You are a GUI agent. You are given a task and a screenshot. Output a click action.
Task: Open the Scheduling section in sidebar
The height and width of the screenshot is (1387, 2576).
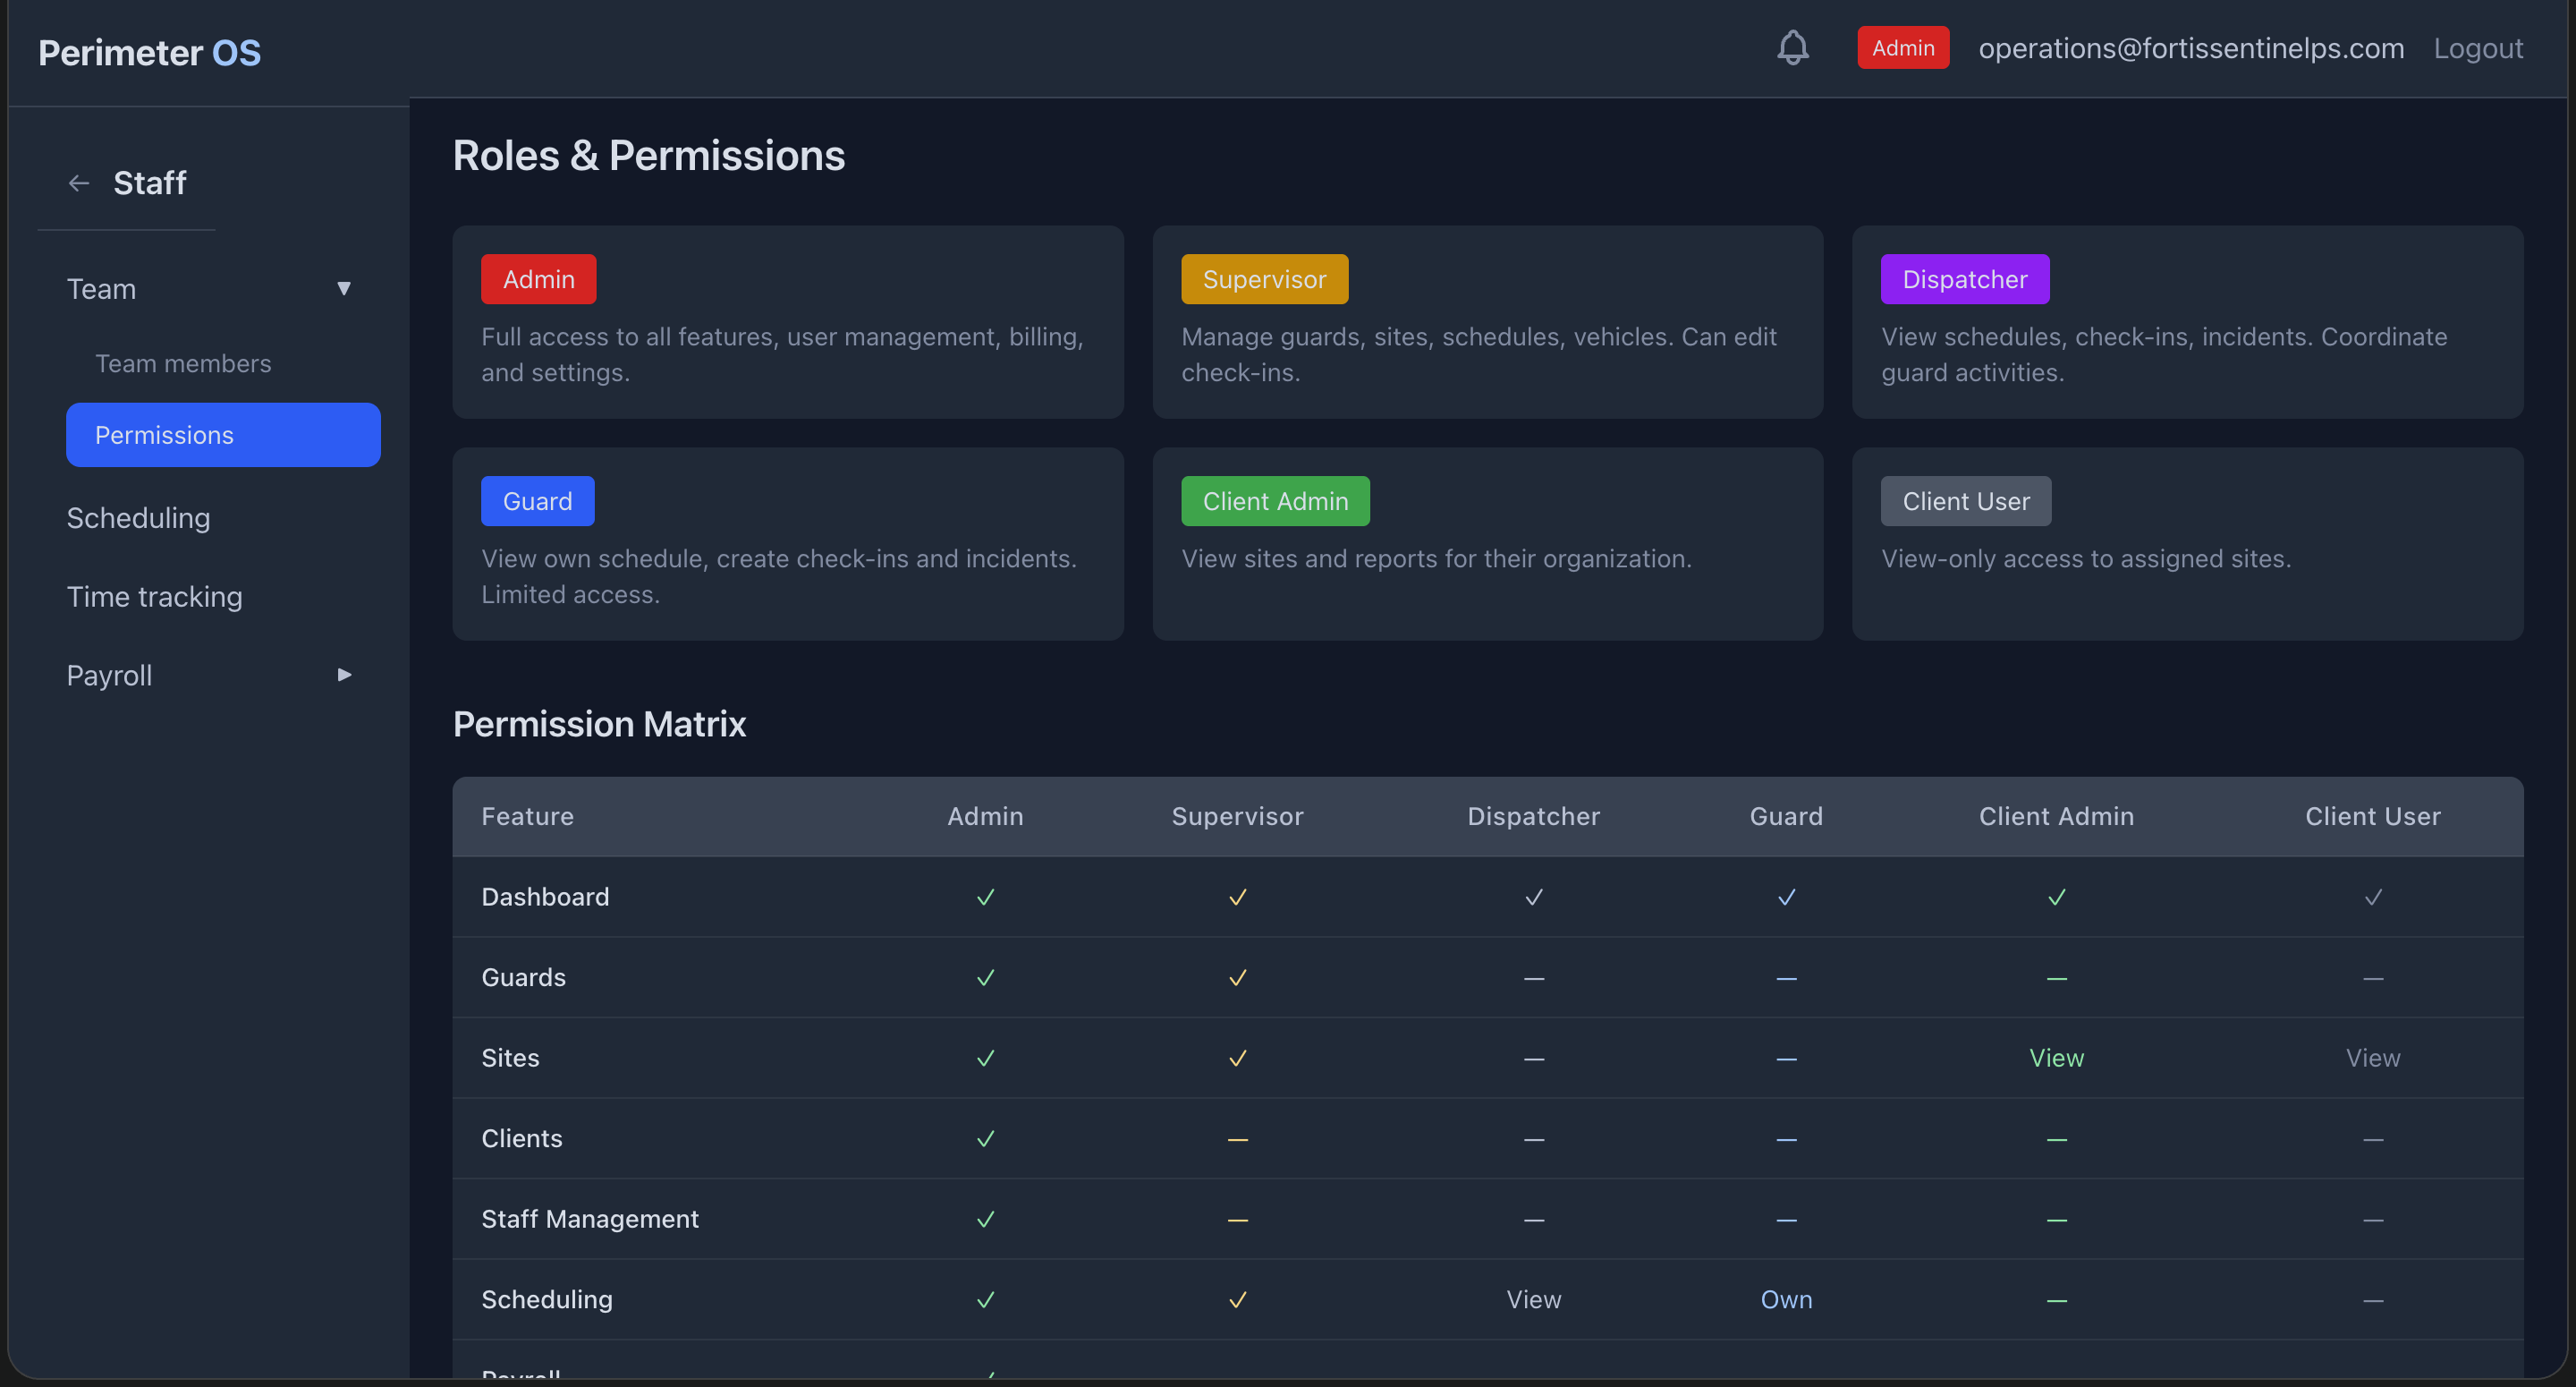pyautogui.click(x=137, y=517)
